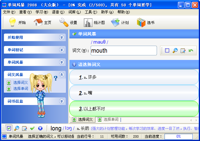Click 选择词义 link in sidebar
Image resolution: width=200 pixels, height=141 pixels.
tap(21, 83)
